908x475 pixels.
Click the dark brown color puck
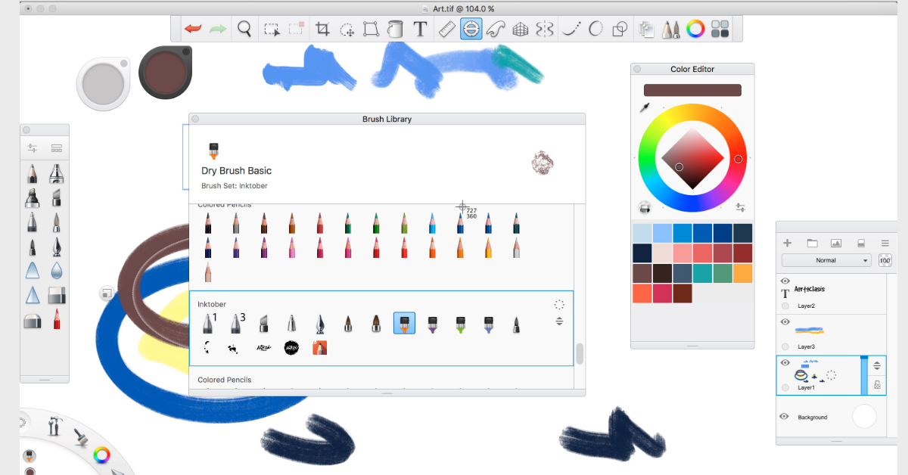click(x=163, y=72)
